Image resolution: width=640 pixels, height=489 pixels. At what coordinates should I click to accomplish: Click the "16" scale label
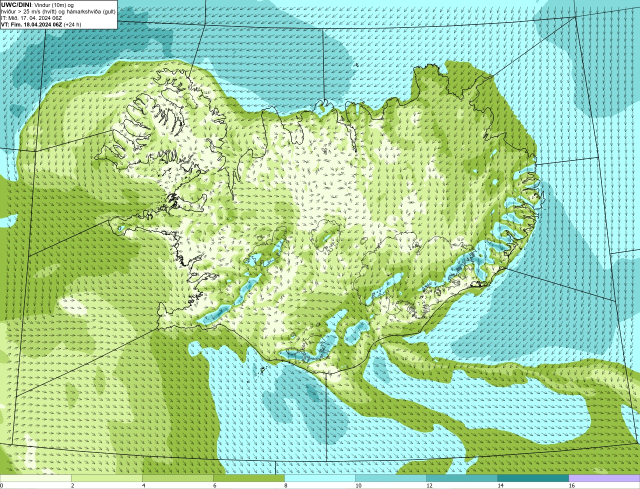[x=571, y=485]
